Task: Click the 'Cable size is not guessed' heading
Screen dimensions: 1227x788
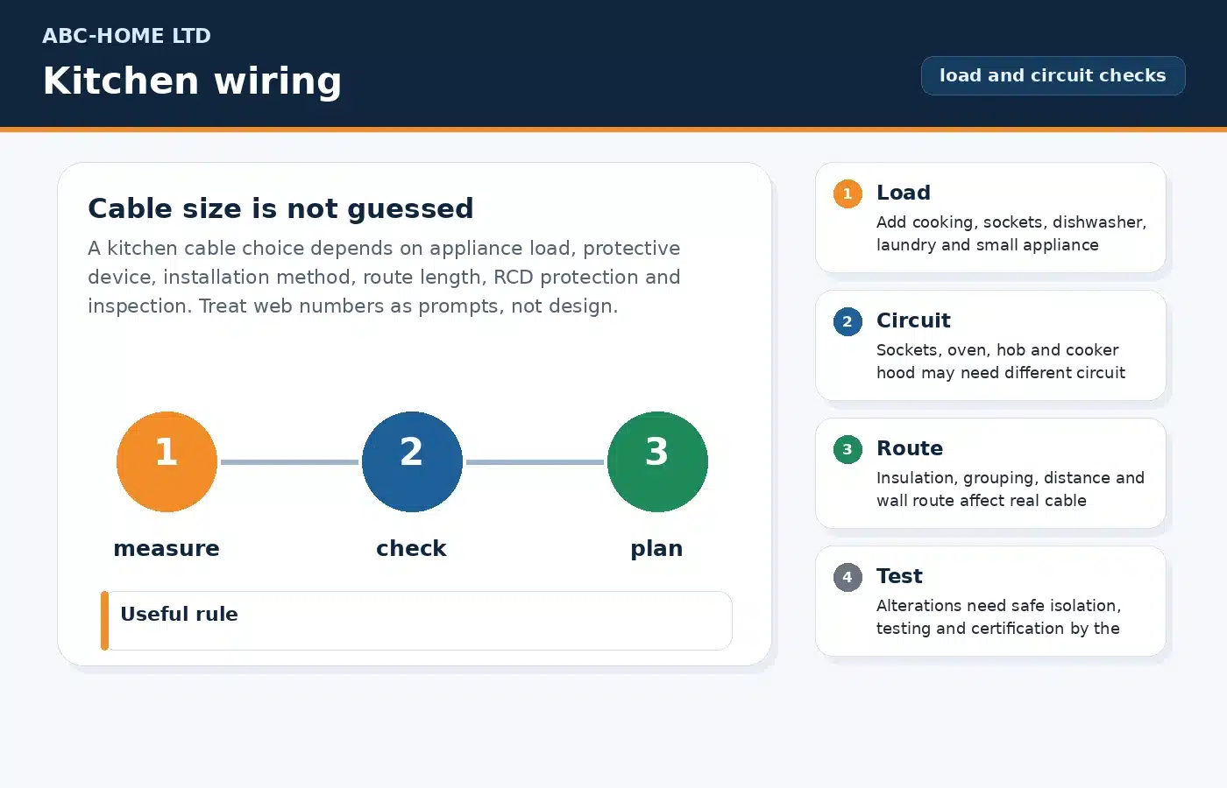Action: coord(280,208)
